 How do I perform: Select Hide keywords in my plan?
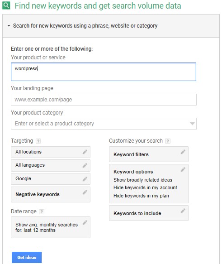pos(141,196)
